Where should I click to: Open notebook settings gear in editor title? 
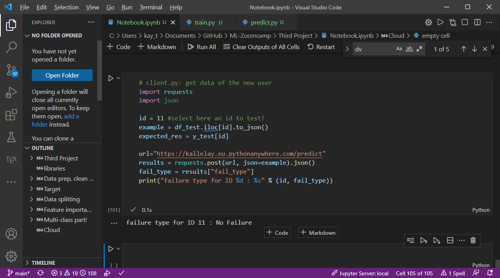pyautogui.click(x=428, y=23)
